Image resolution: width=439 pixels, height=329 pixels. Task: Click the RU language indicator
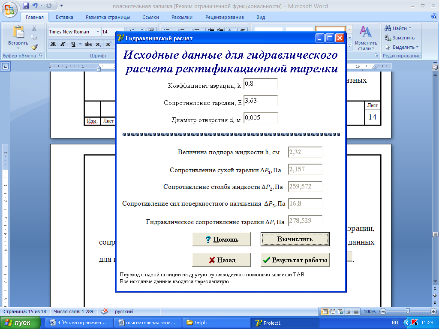coord(395,323)
